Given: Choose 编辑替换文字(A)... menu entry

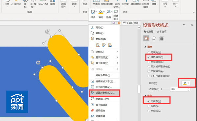Looking at the screenshot, I should (104, 82).
